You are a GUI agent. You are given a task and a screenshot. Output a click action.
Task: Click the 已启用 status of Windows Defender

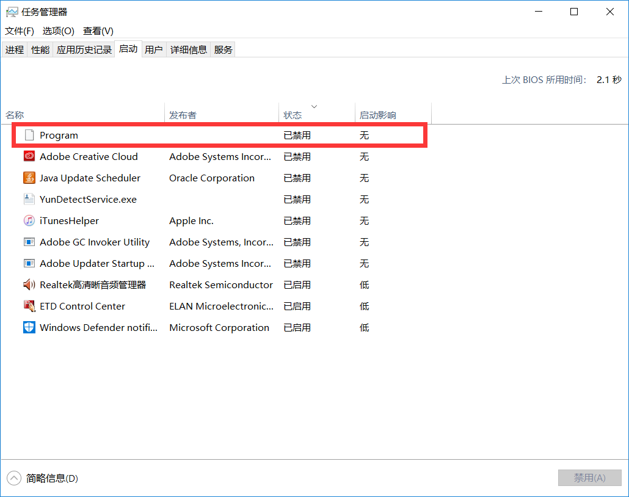click(x=297, y=327)
